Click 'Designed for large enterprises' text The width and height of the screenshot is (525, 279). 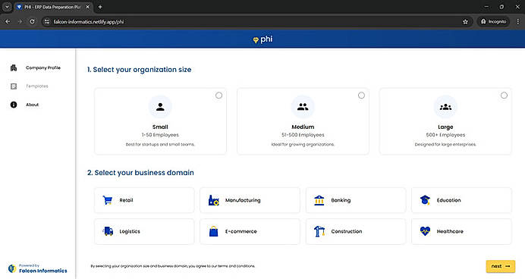tap(445, 145)
